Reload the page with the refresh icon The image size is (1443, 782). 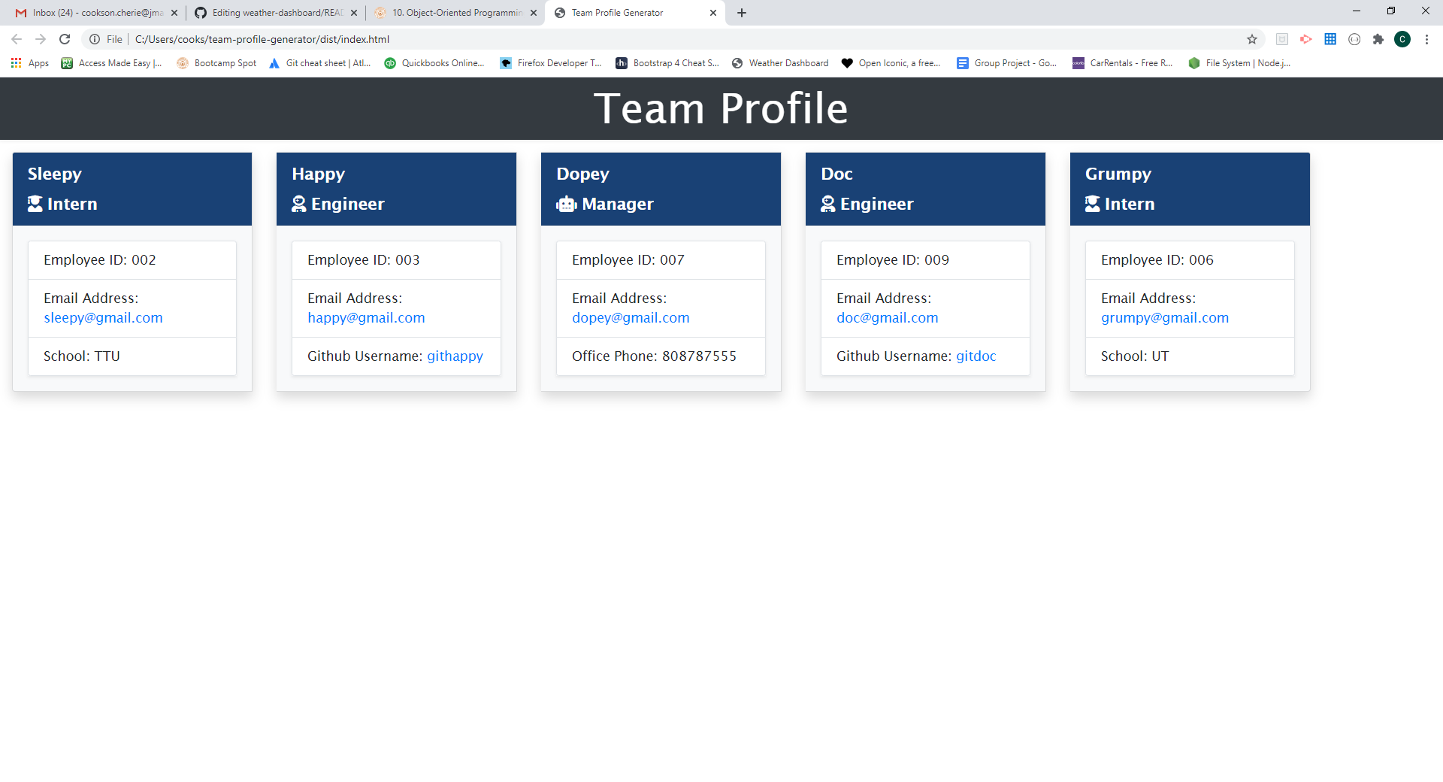(x=63, y=39)
